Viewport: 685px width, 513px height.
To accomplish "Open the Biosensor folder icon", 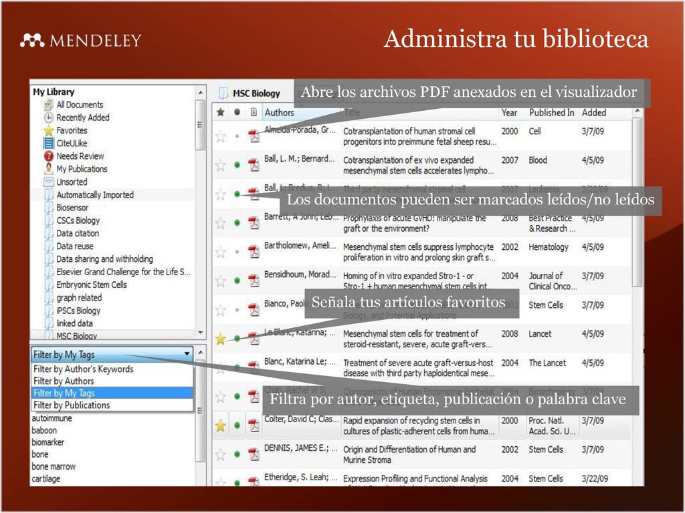I will [48, 207].
